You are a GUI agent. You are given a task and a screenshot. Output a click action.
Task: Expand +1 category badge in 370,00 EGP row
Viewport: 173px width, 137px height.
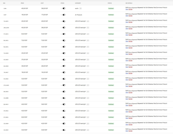click(88, 60)
